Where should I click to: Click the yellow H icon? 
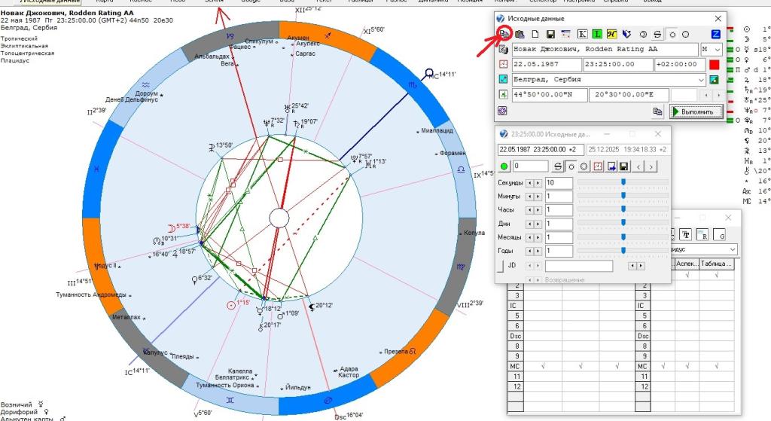click(612, 34)
